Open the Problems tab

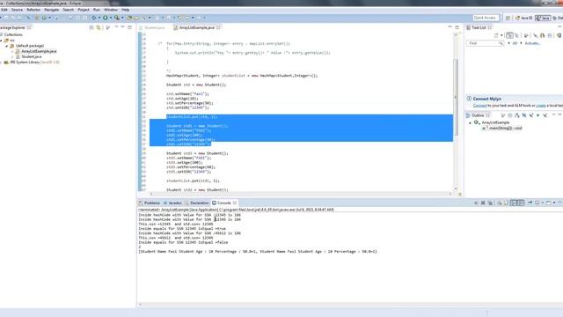click(150, 203)
